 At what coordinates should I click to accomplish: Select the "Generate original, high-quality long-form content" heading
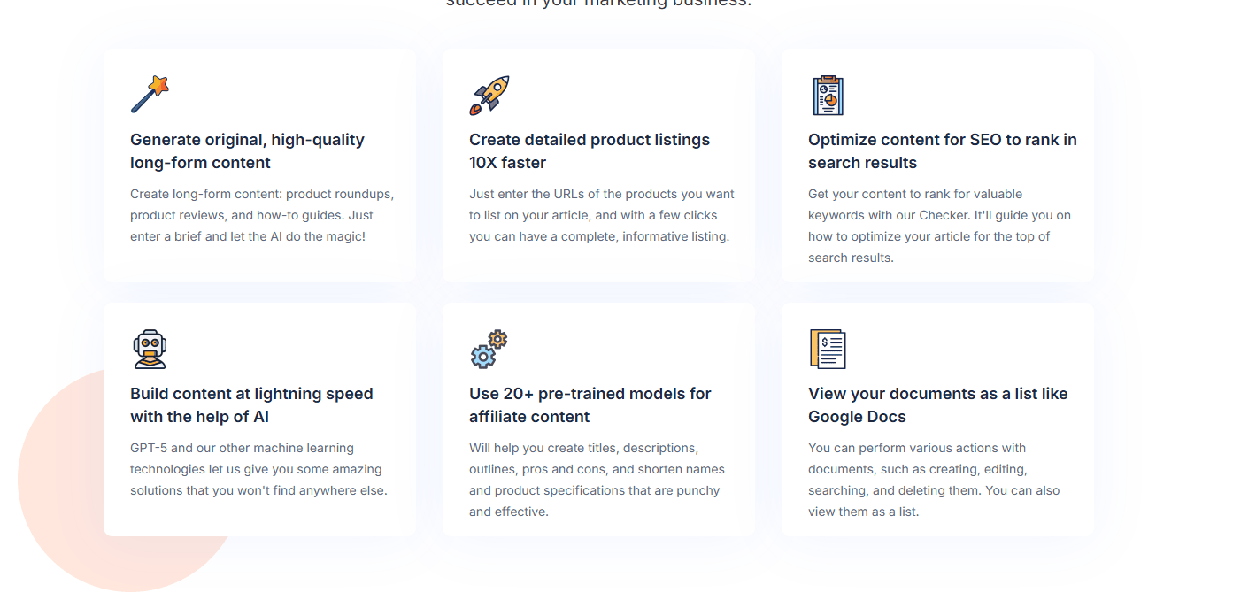point(247,151)
